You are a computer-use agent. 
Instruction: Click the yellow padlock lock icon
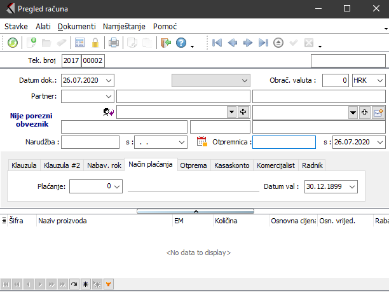tap(95, 43)
